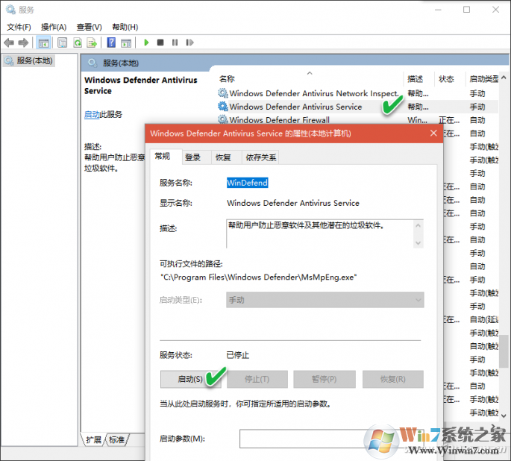Click description box scroll up arrow
Image resolution: width=511 pixels, height=461 pixels.
point(418,225)
